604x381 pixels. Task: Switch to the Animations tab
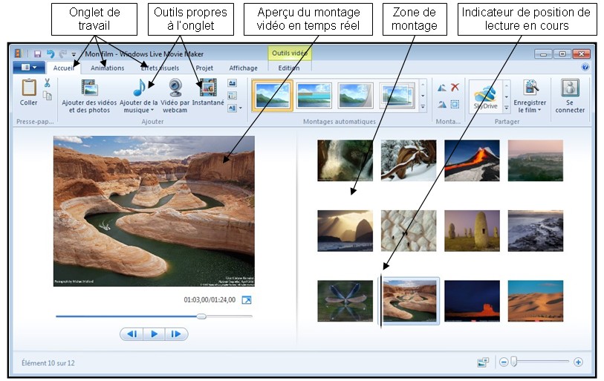tap(107, 68)
